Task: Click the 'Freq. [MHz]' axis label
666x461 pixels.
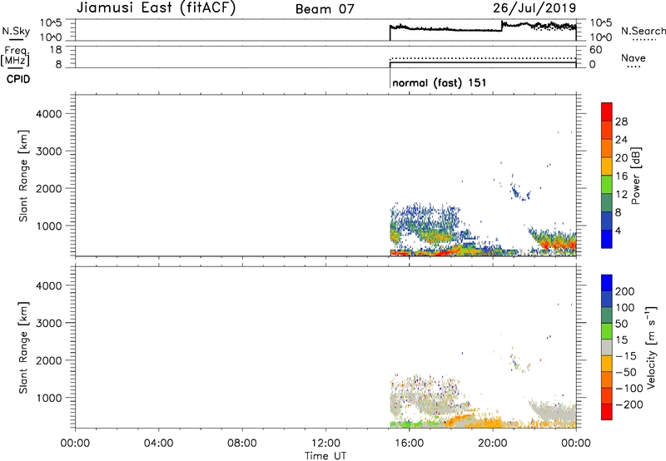Action: [x=16, y=57]
